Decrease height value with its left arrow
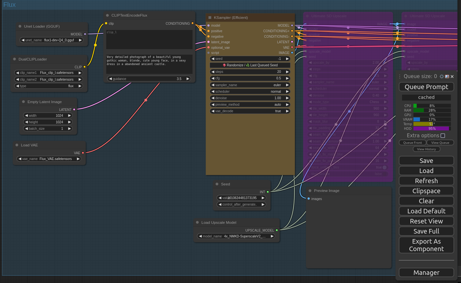461x283 pixels. coord(26,122)
